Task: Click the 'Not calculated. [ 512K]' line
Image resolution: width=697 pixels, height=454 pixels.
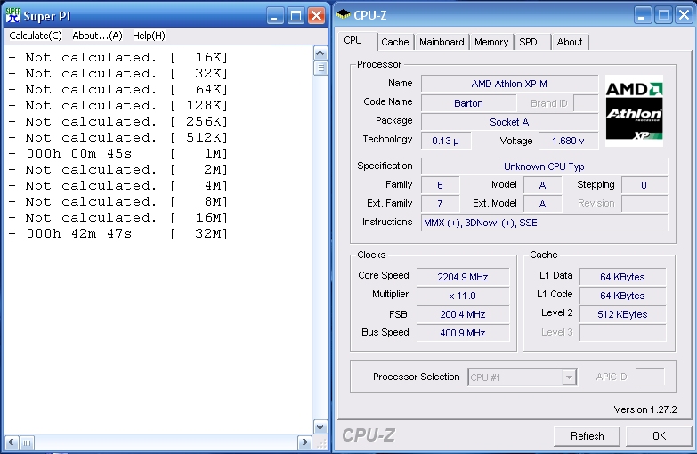Action: pos(118,138)
